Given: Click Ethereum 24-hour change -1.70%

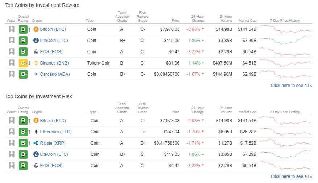Looking at the screenshot, I should pyautogui.click(x=195, y=132).
